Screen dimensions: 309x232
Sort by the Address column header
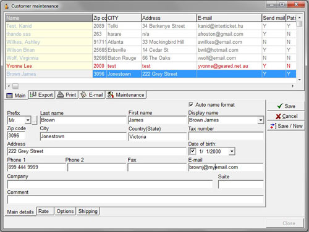point(169,18)
